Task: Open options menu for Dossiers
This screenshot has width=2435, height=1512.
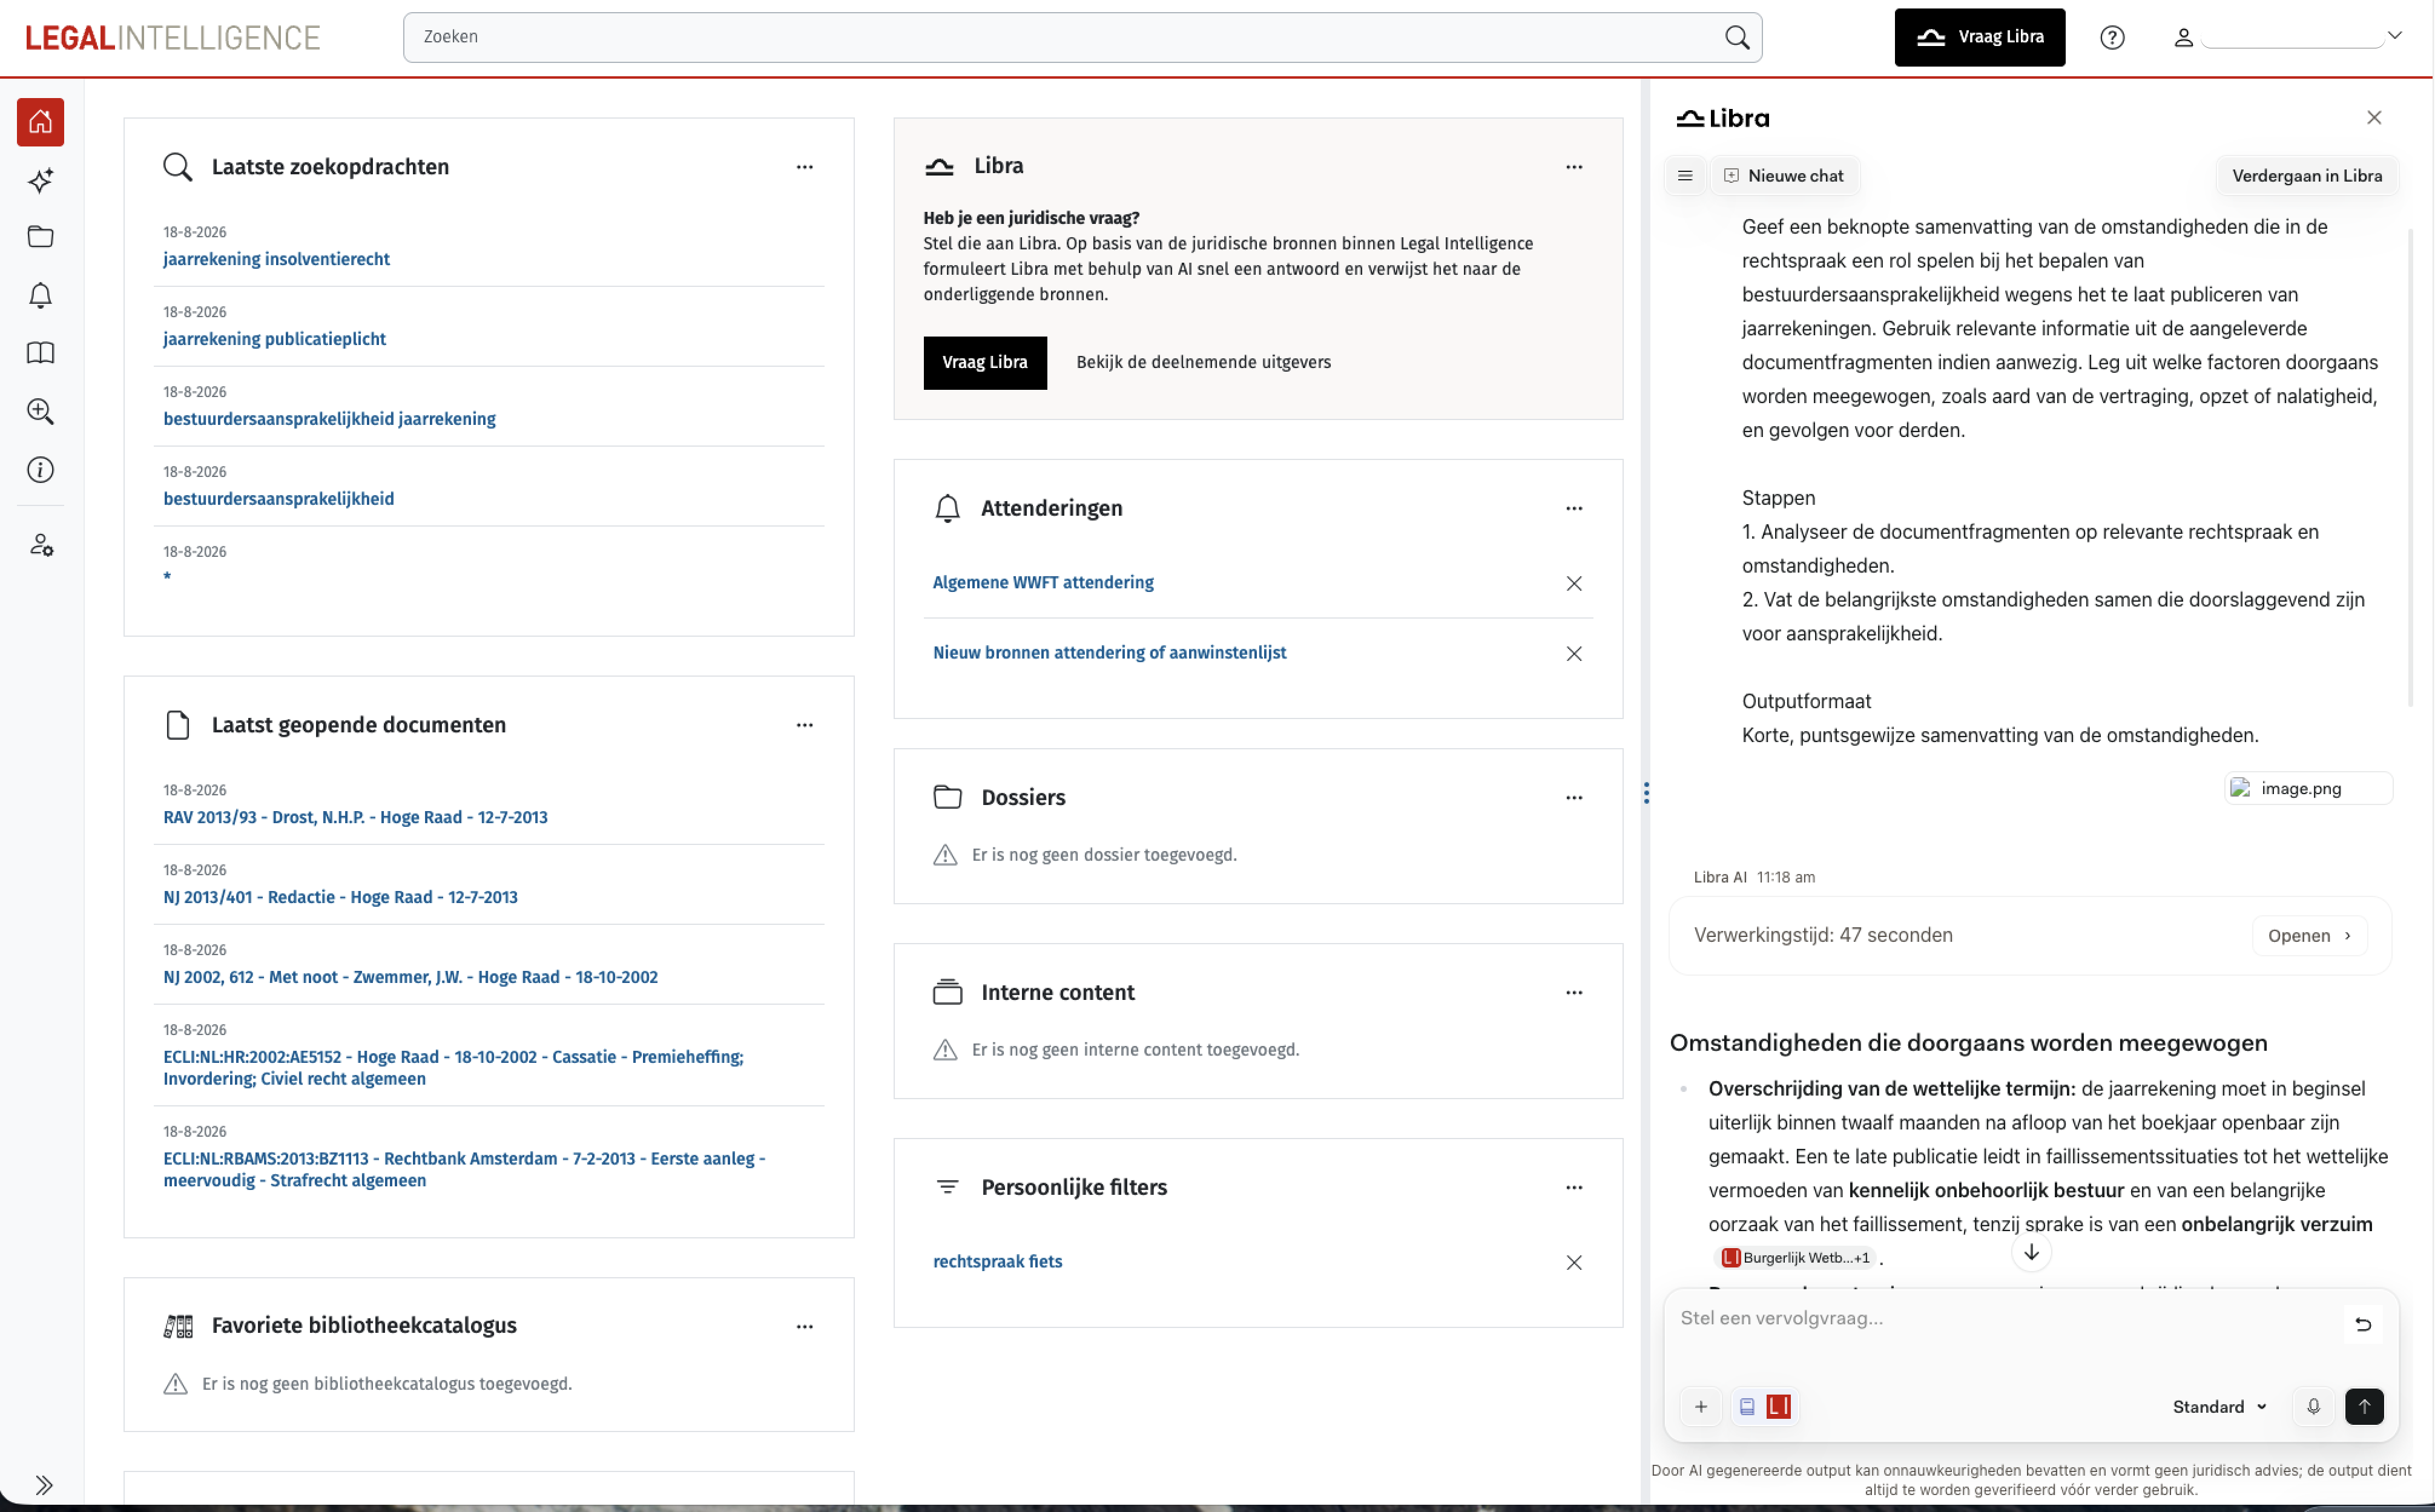Action: pyautogui.click(x=1573, y=797)
